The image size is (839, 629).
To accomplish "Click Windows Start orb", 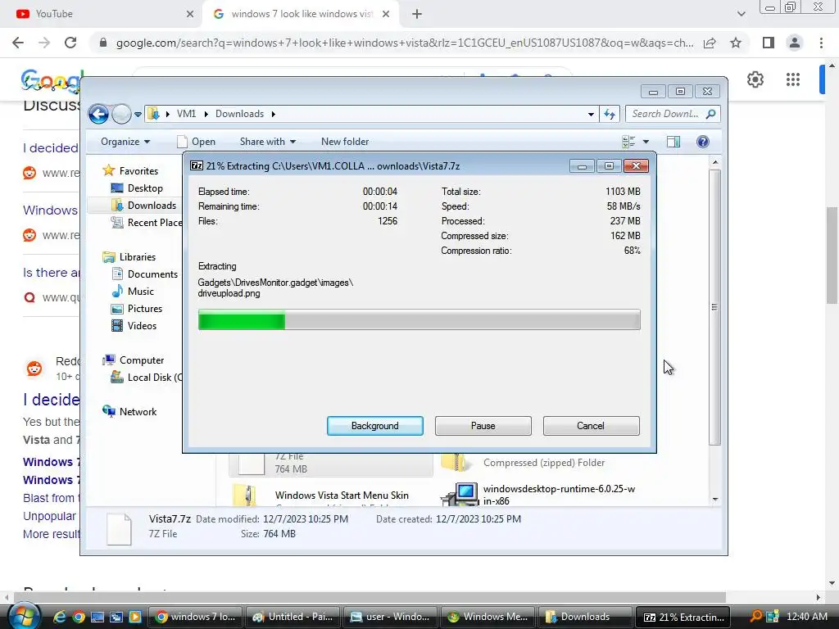I will pos(24,616).
